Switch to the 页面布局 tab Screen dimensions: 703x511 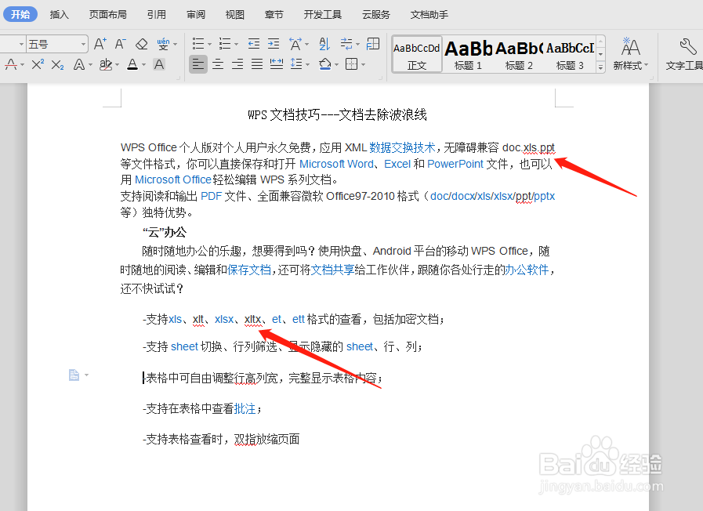(x=107, y=15)
